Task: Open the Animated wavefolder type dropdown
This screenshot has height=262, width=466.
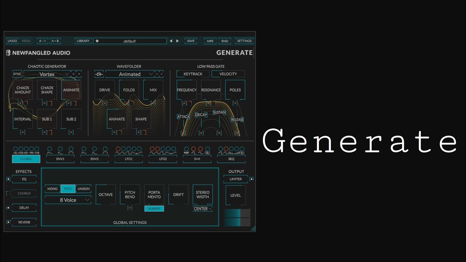Action: (x=130, y=74)
